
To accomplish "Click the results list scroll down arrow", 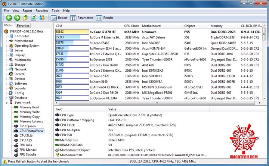I will click(264, 98).
